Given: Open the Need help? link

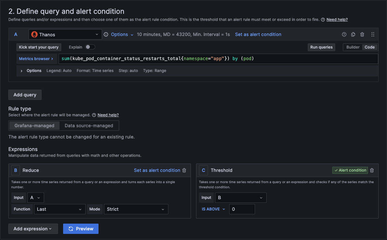Looking at the screenshot, I should (337, 19).
